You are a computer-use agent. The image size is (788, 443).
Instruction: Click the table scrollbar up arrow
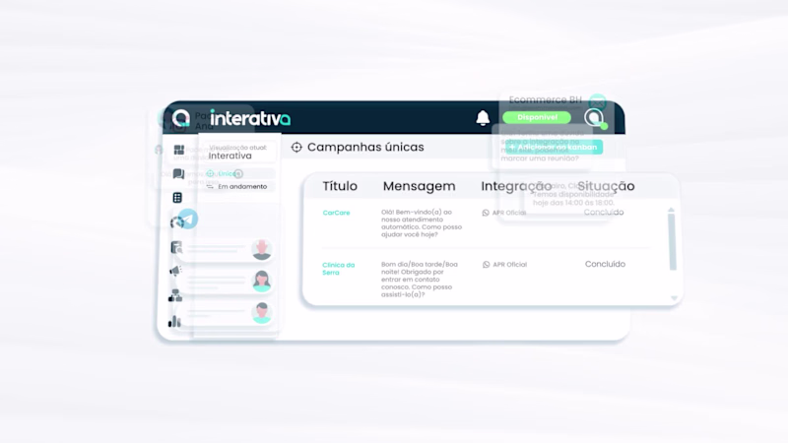click(671, 210)
